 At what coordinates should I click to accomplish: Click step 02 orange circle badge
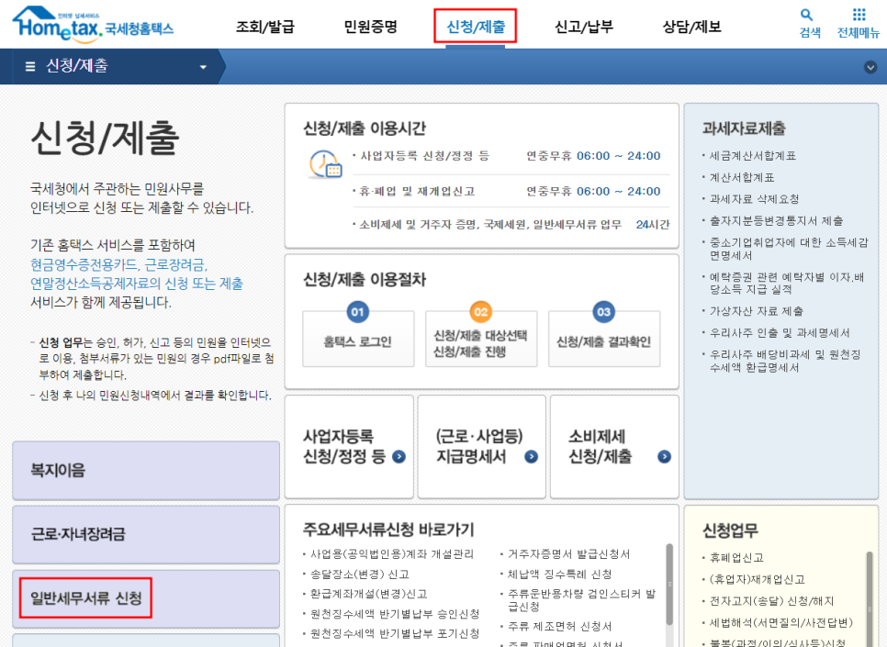pyautogui.click(x=481, y=312)
